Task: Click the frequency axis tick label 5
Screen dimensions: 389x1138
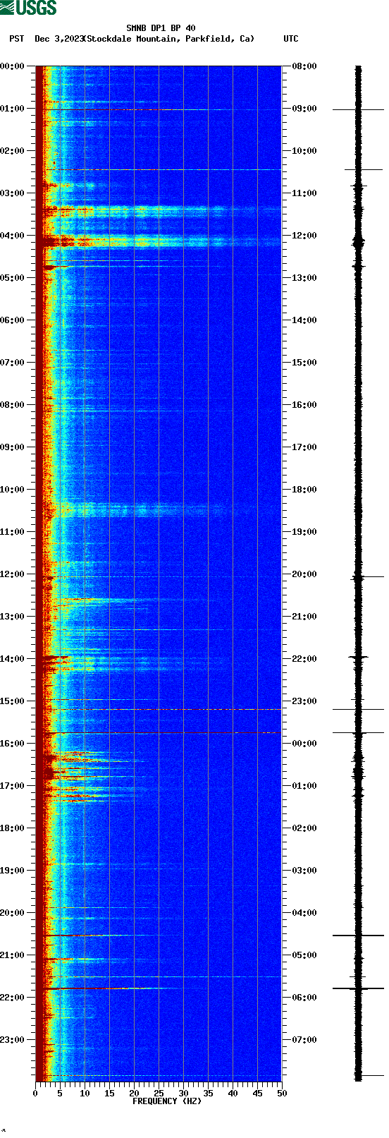Action: 60,1094
